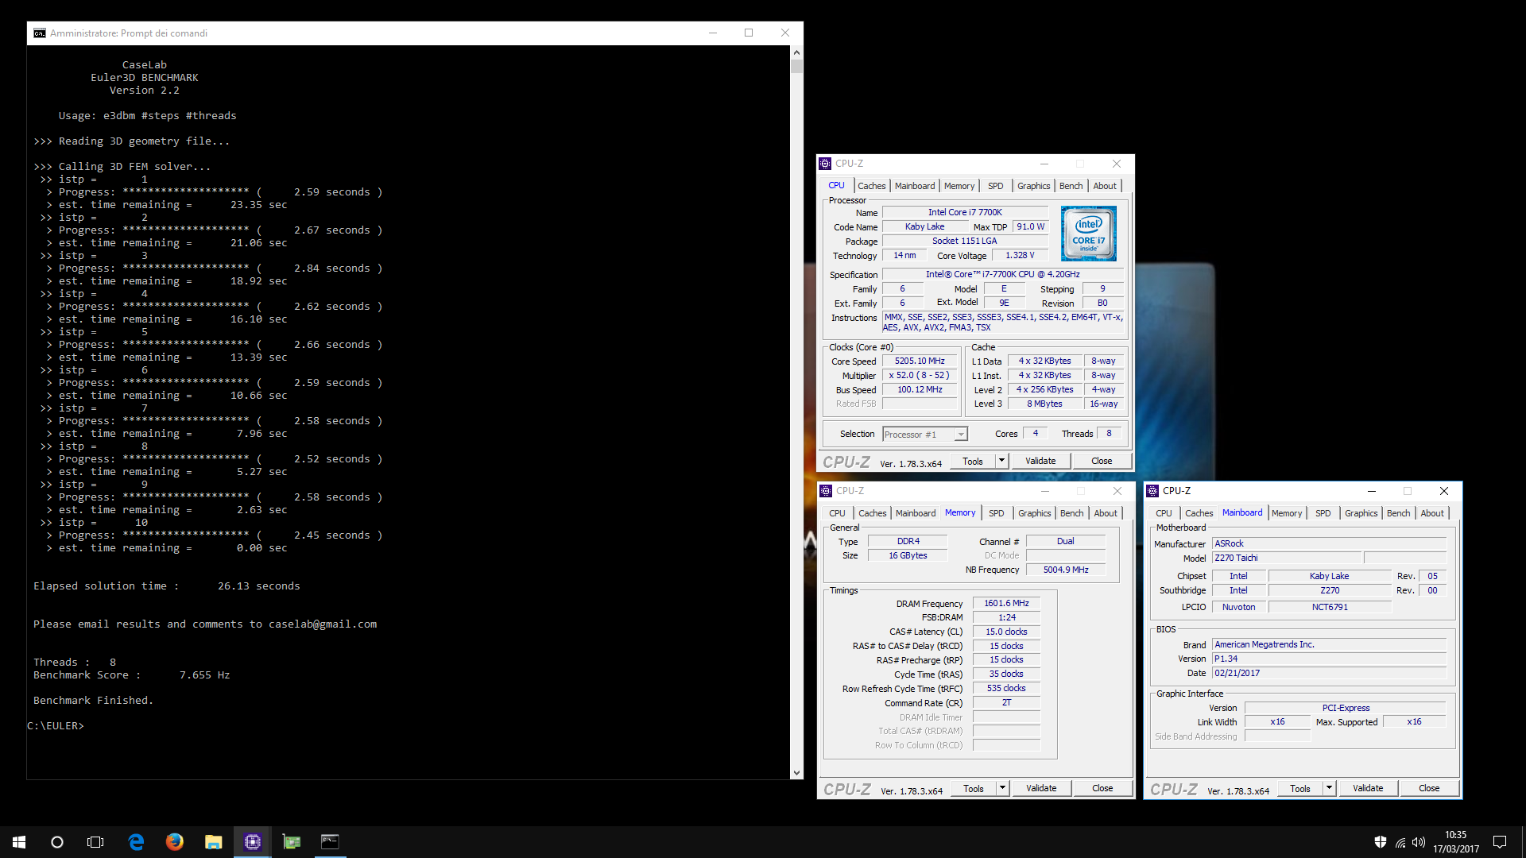This screenshot has height=858, width=1526.
Task: Open File Explorer from the taskbar
Action: click(x=213, y=842)
